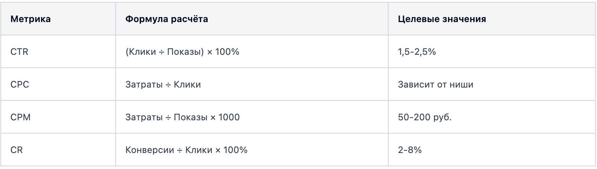Select the "Формула расчёта" column header
This screenshot has width=597, height=169.
click(167, 19)
